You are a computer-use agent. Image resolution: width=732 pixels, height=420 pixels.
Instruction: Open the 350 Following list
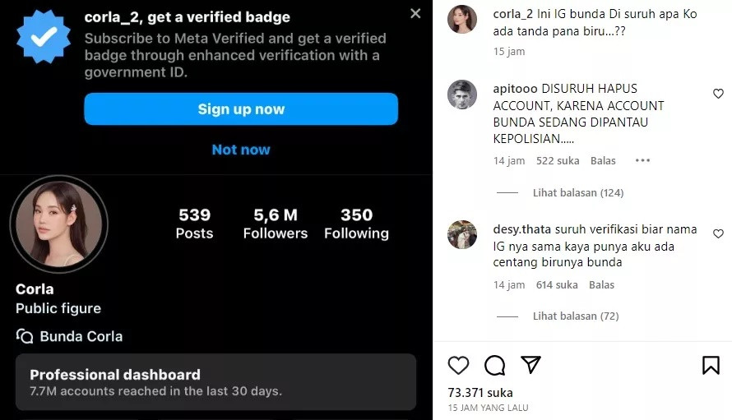(356, 224)
